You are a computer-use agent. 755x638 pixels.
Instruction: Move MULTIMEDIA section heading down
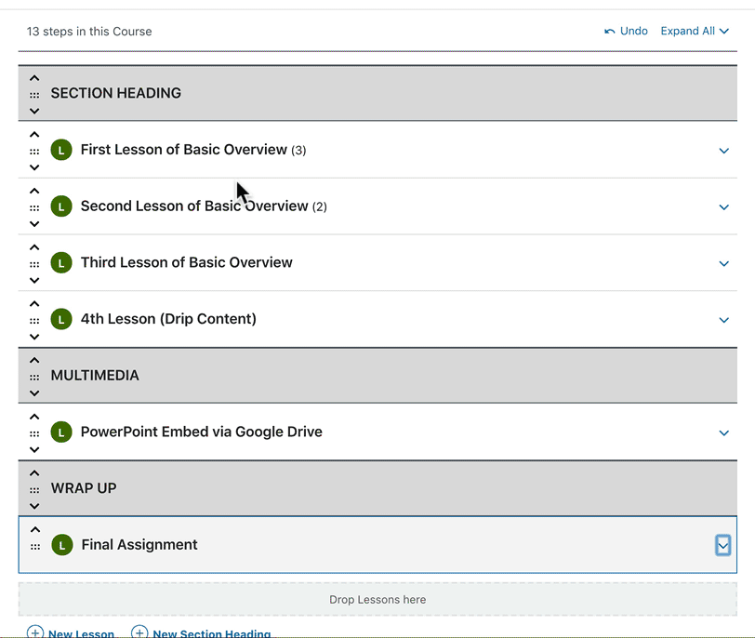[34, 393]
